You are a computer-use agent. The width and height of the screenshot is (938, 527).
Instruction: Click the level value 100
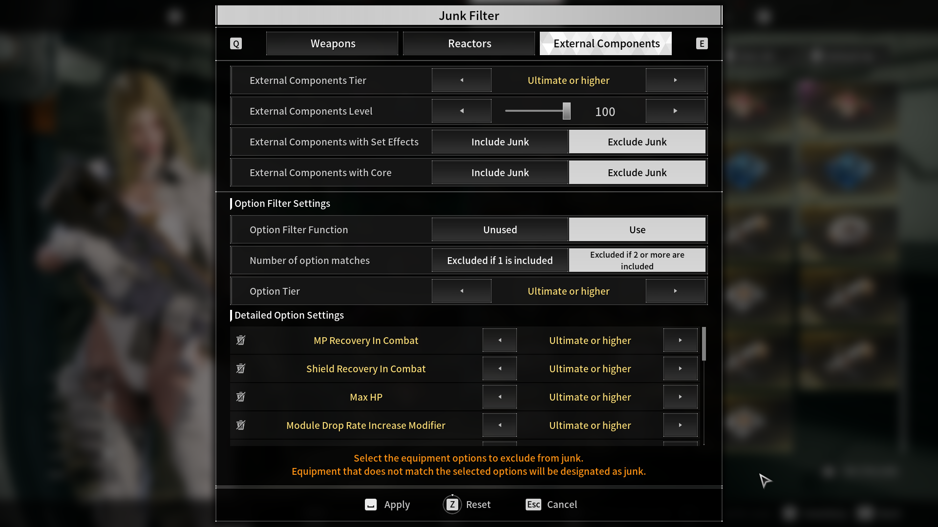pyautogui.click(x=605, y=112)
